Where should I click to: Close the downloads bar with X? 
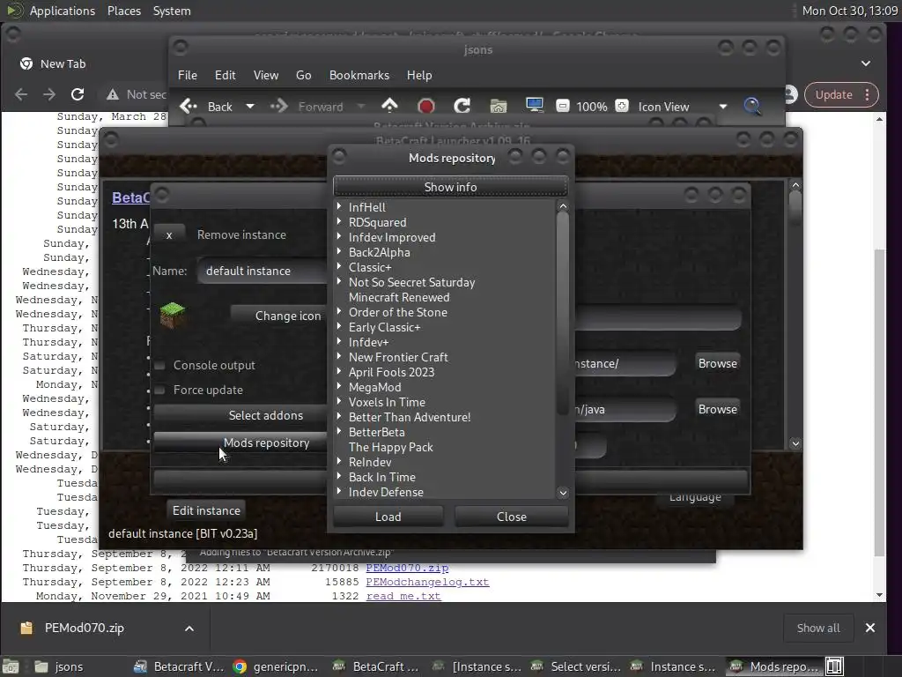click(x=870, y=628)
